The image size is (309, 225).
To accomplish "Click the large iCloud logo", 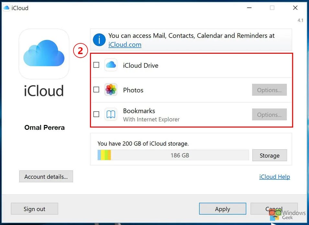I will click(44, 54).
